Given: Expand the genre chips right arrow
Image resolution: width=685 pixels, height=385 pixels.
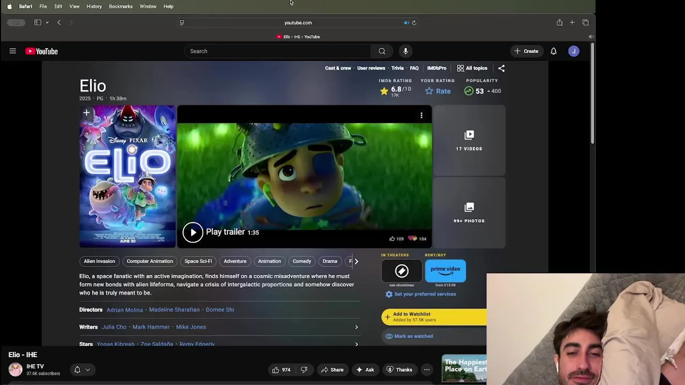Looking at the screenshot, I should tap(356, 261).
